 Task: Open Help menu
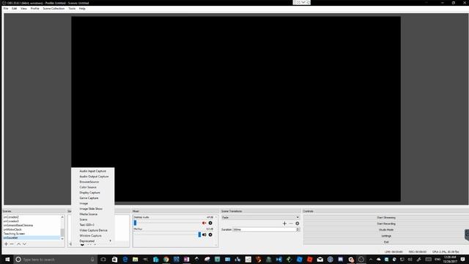[x=82, y=8]
